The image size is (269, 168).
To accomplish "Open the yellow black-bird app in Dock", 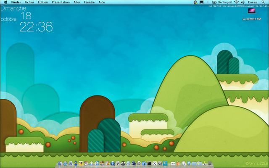I will [81, 163].
